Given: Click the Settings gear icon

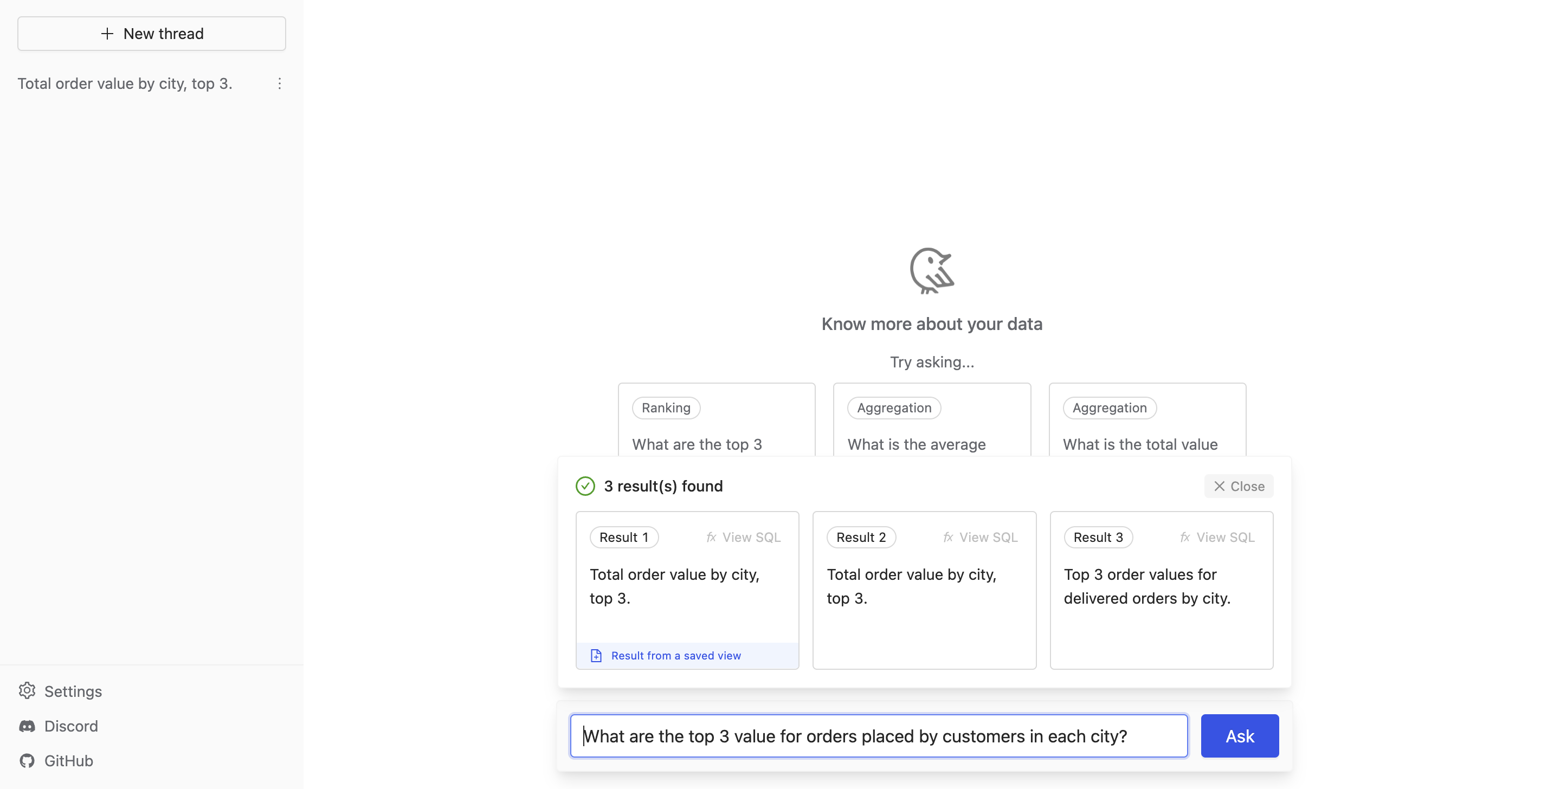Looking at the screenshot, I should coord(28,691).
